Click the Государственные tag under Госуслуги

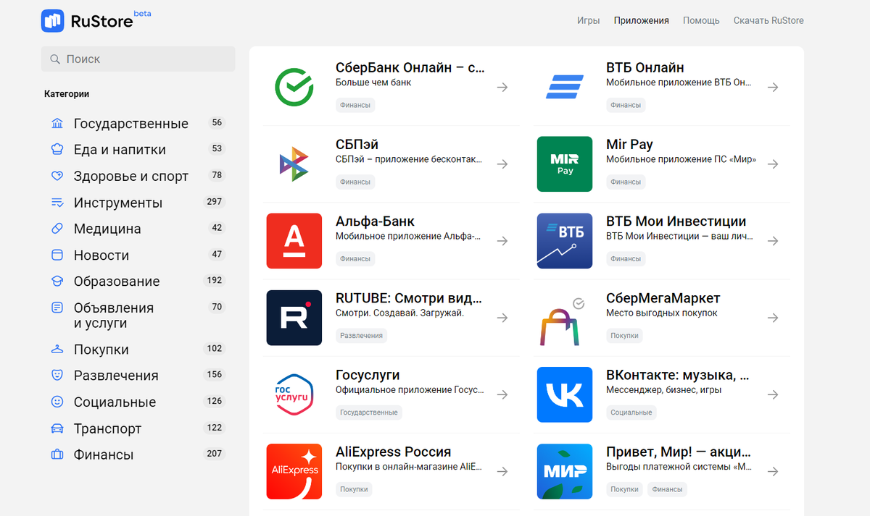tap(369, 413)
